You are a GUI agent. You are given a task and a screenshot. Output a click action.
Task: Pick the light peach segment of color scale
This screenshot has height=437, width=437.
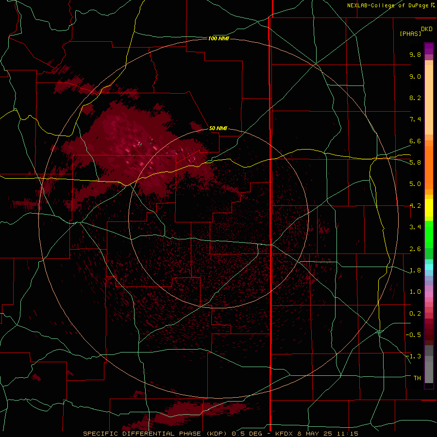[x=429, y=100]
